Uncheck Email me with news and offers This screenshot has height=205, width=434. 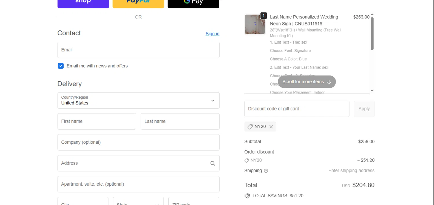pos(61,66)
